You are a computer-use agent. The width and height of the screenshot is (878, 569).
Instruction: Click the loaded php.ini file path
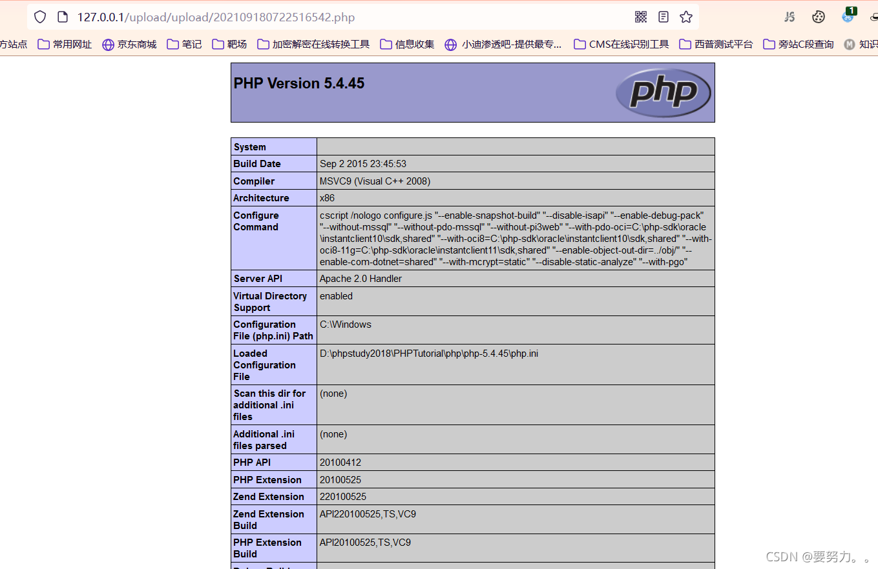point(429,354)
